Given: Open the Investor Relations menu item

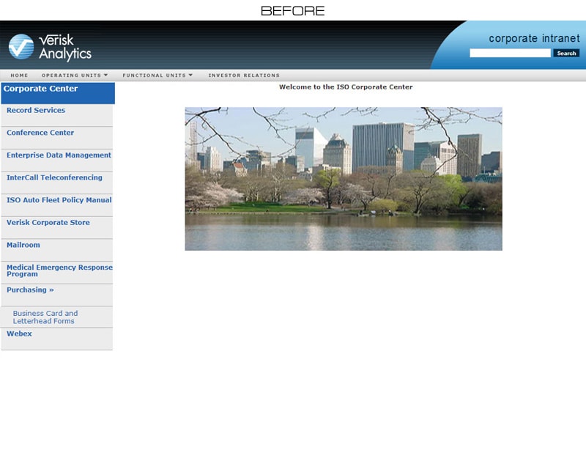Looking at the screenshot, I should (243, 75).
